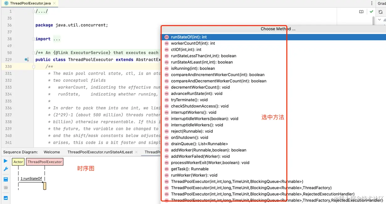
Task: Choose runStateLessThan(int,int): boolean
Action: [x=274, y=56]
